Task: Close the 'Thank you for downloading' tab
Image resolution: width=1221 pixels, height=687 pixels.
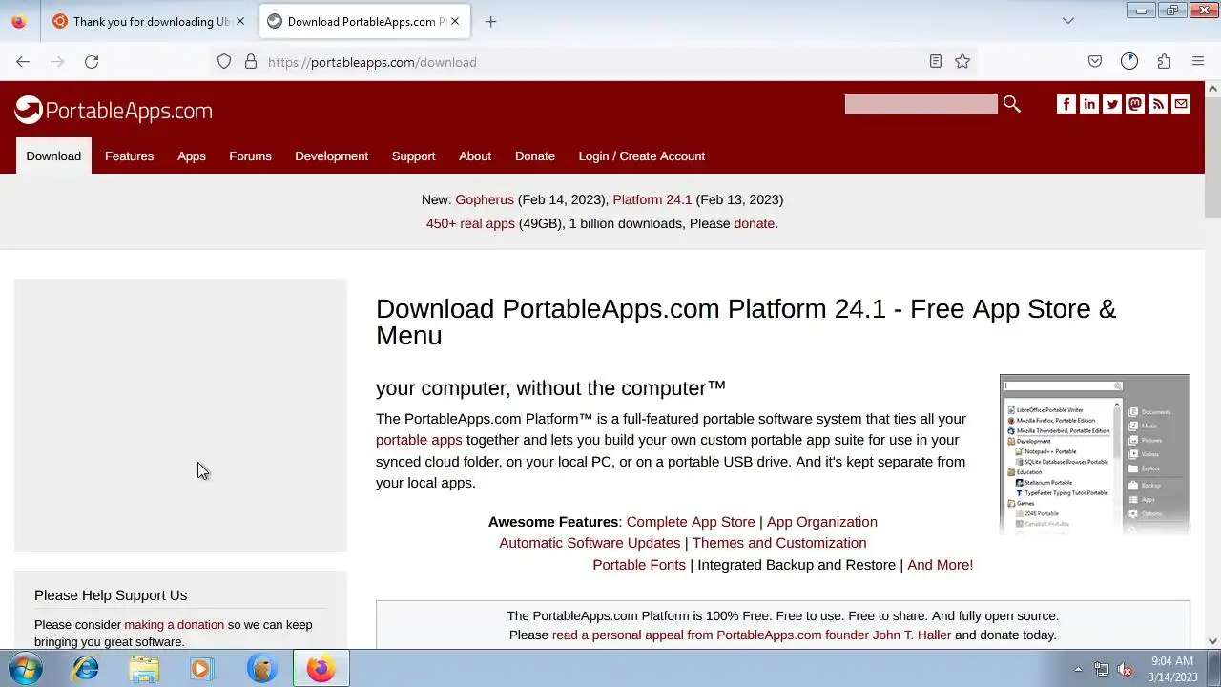Action: point(240,21)
